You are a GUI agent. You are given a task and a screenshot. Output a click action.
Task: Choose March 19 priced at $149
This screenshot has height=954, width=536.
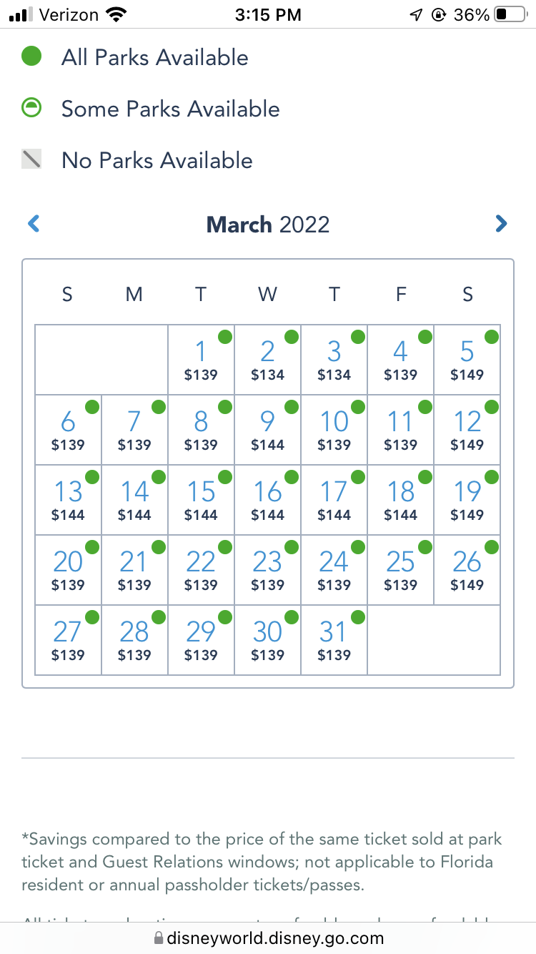(x=467, y=500)
